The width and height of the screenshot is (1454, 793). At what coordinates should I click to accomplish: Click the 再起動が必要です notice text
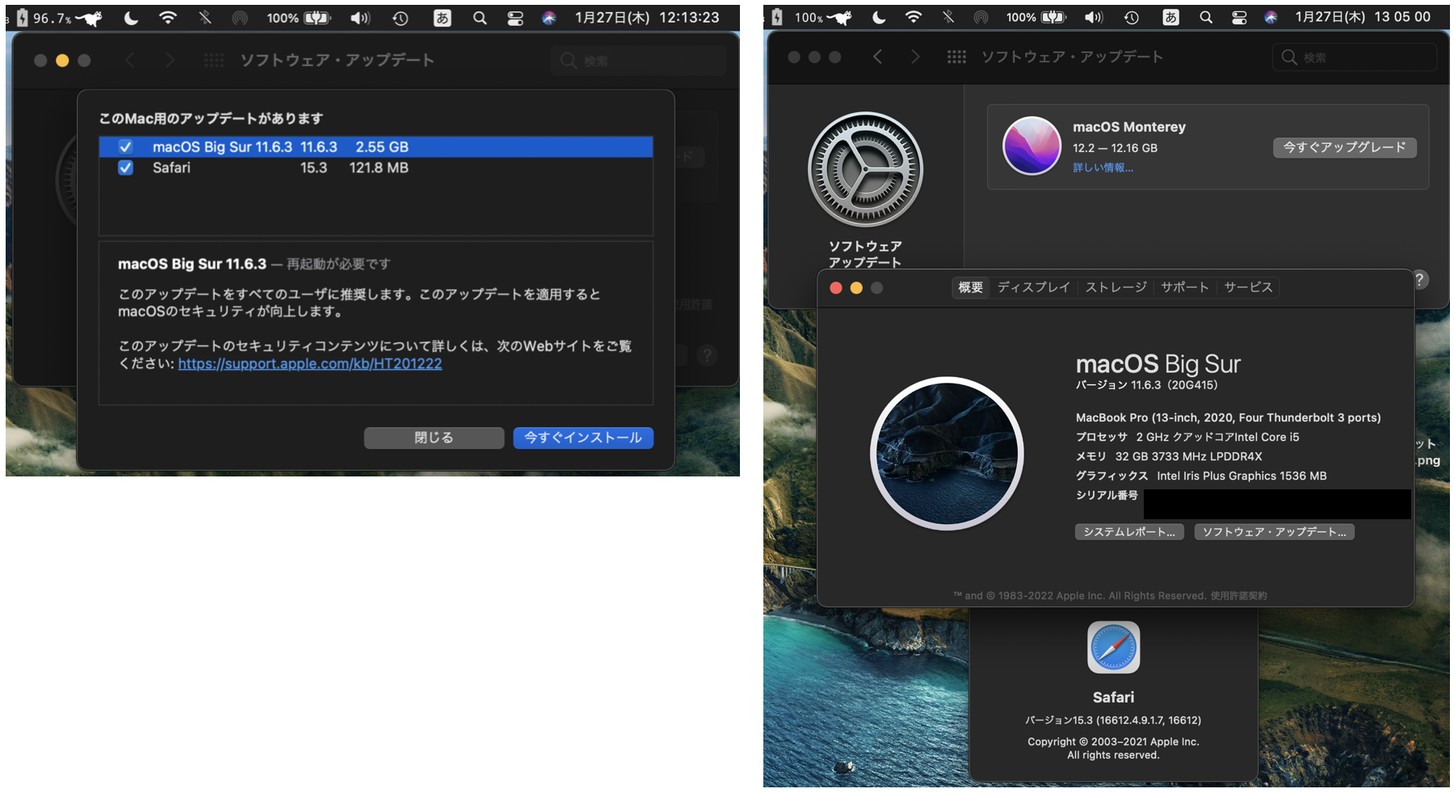(x=338, y=264)
